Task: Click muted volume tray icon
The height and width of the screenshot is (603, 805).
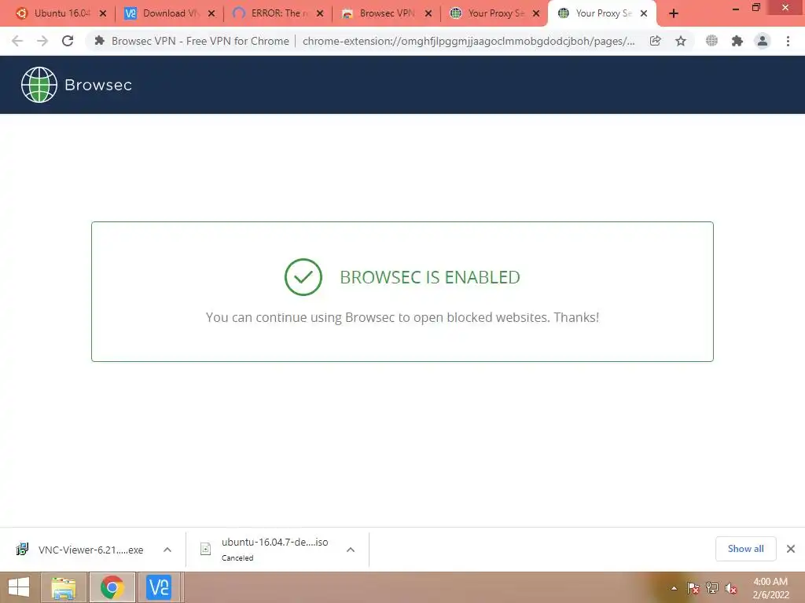Action: pyautogui.click(x=730, y=588)
